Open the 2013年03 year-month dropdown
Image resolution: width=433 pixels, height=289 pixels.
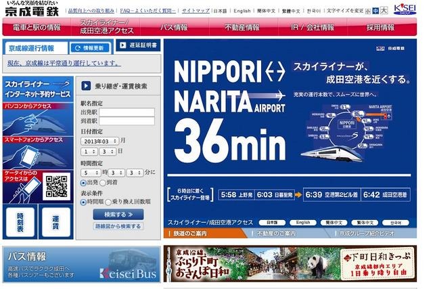click(99, 141)
